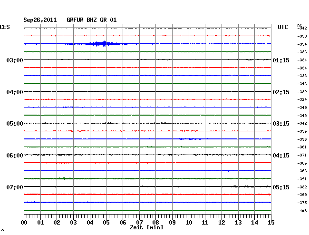309x235 pixels.
Task: Click the DC offset value -408
Action: [x=302, y=211]
